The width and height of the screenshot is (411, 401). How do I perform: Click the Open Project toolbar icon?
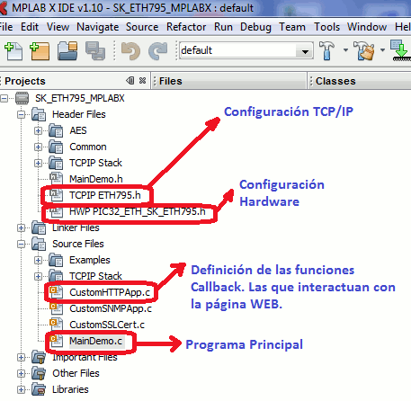[67, 51]
